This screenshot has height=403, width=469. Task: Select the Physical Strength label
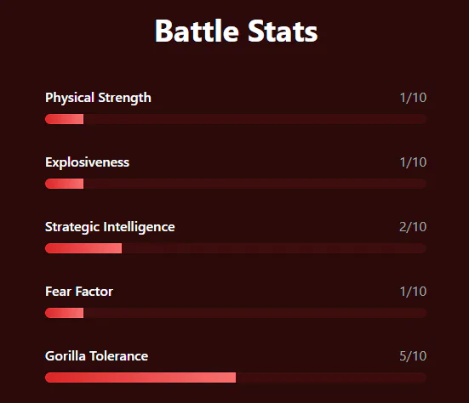[98, 98]
